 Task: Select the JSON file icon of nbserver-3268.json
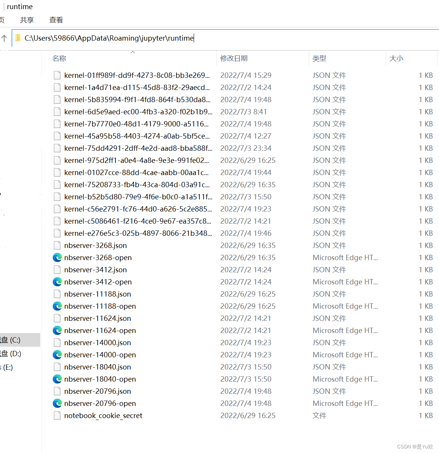57,245
